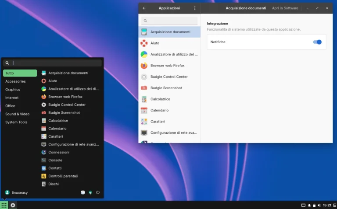Screen dimensions: 337x209
Task: Select the Graphics category in app menu
Action: click(x=13, y=90)
